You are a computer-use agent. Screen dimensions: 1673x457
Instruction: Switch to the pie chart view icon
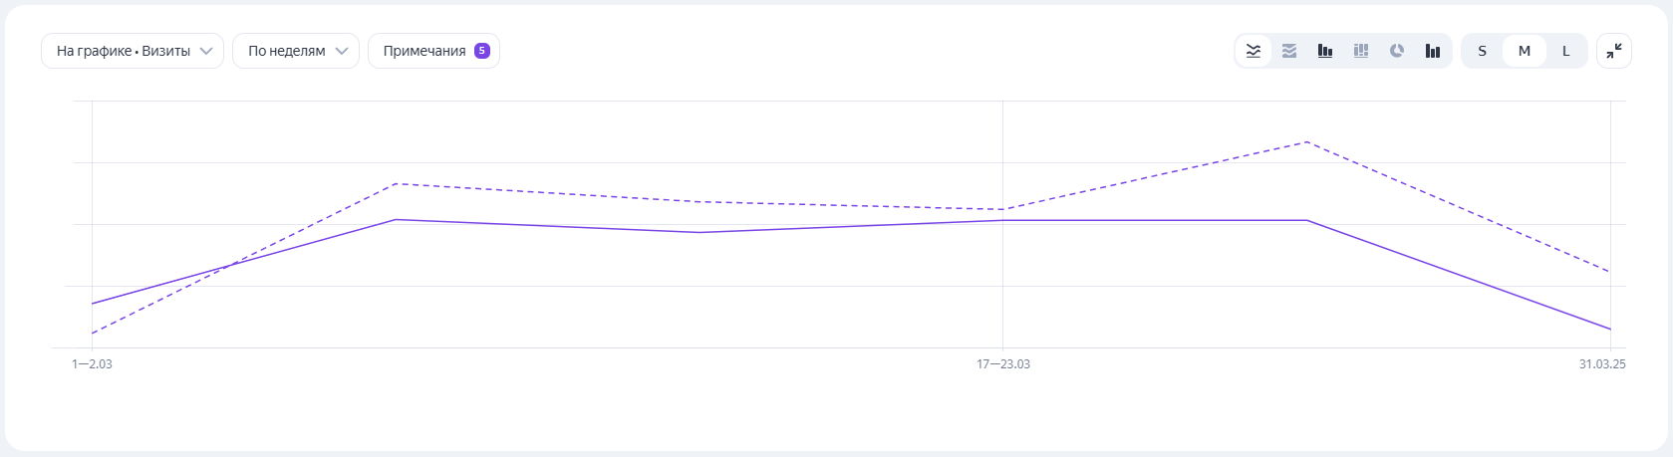pyautogui.click(x=1397, y=51)
